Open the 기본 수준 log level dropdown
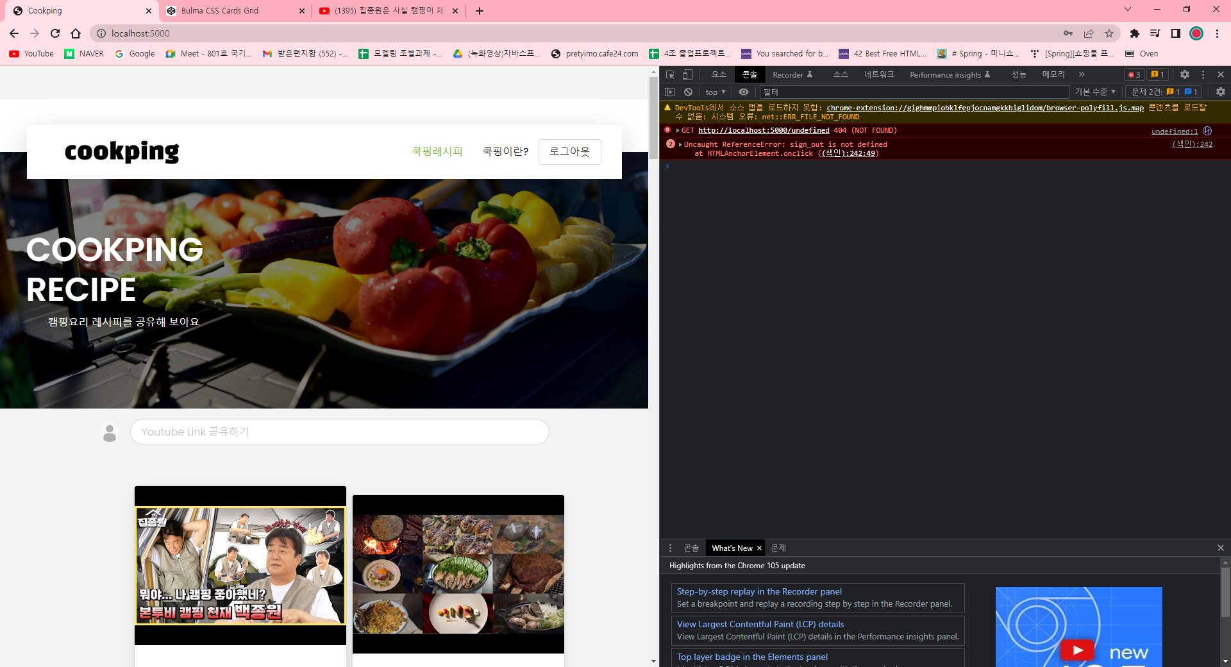The width and height of the screenshot is (1231, 667). point(1095,92)
